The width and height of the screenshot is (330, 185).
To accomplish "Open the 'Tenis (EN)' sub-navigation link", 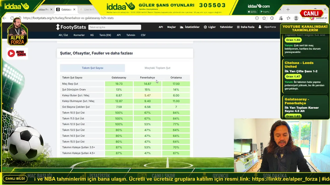I will [105, 35].
